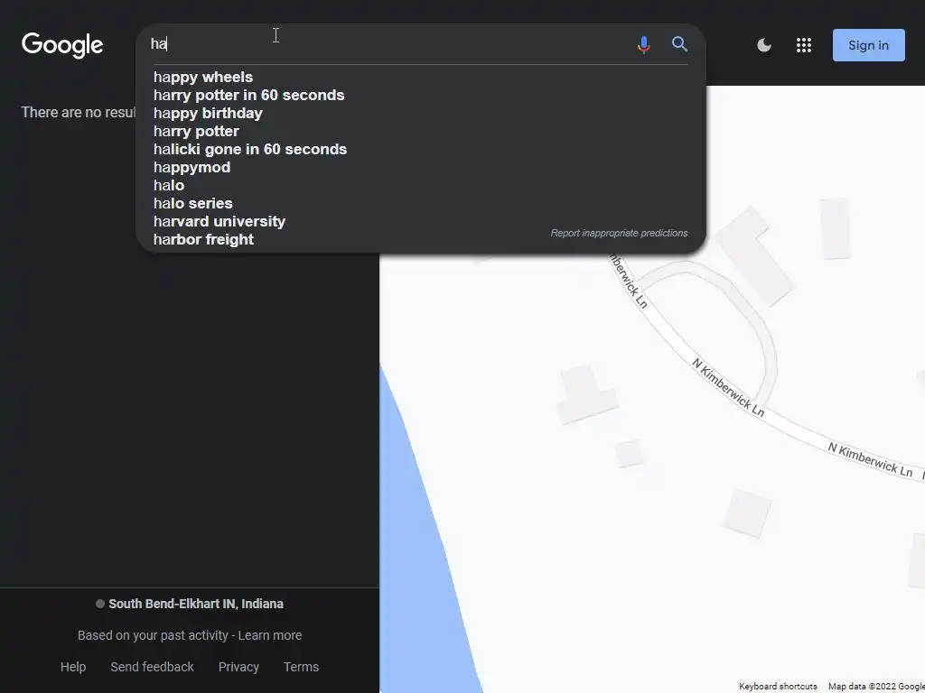The width and height of the screenshot is (925, 693).
Task: Click 'South Bend-Elkhart IN, Indiana' location text
Action: [196, 604]
